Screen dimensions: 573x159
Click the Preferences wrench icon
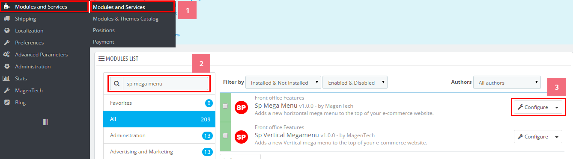(6, 43)
